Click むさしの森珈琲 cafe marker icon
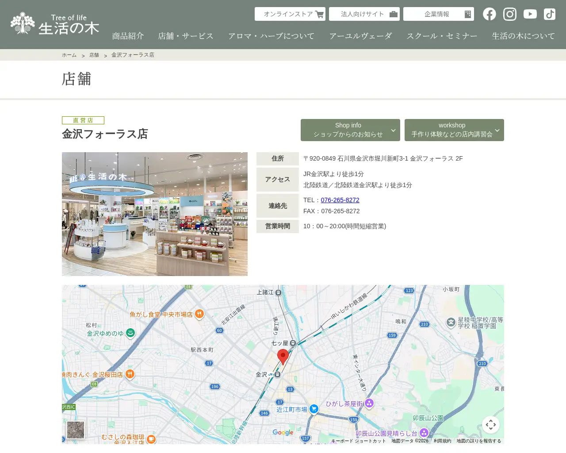 point(151,439)
